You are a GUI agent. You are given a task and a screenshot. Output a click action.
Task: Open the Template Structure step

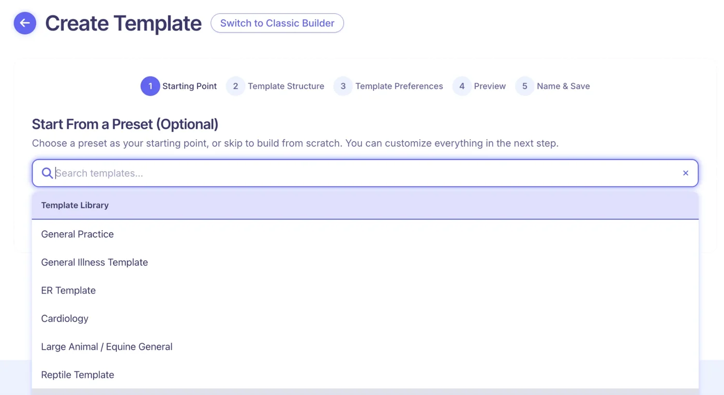coord(275,86)
